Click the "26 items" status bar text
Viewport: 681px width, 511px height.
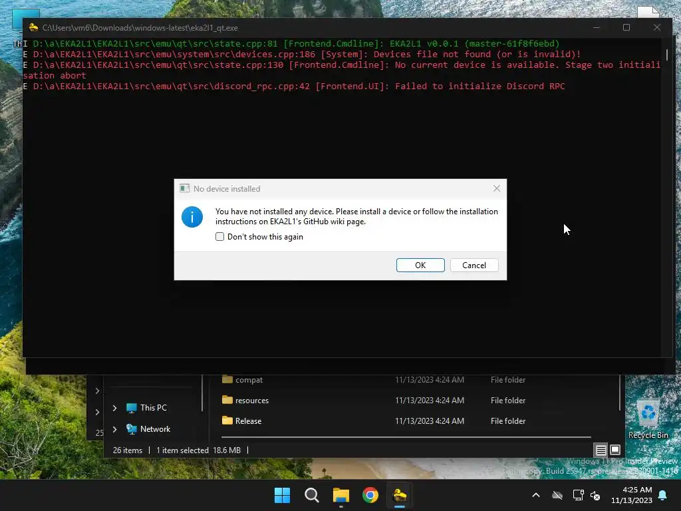coord(127,450)
